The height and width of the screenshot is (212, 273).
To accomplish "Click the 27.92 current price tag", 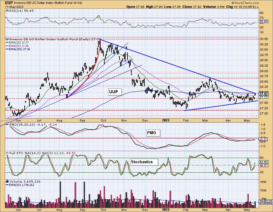I will point(264,94).
